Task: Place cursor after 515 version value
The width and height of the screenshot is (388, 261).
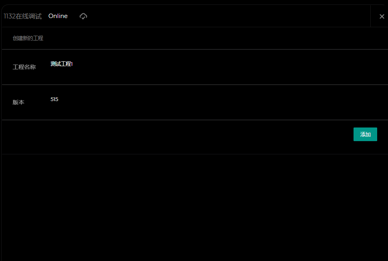Action: click(59, 99)
